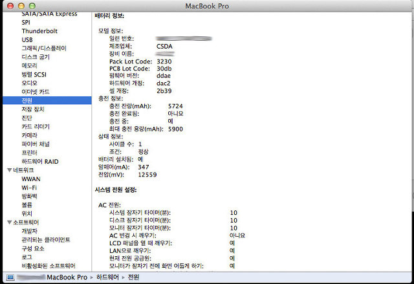Open 하드웨어 RAID entry
Screen dimensions: 414x284
[x=40, y=162]
